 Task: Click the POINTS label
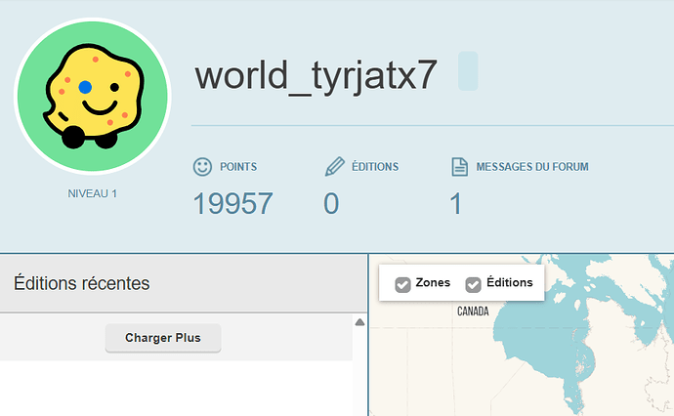pos(238,167)
